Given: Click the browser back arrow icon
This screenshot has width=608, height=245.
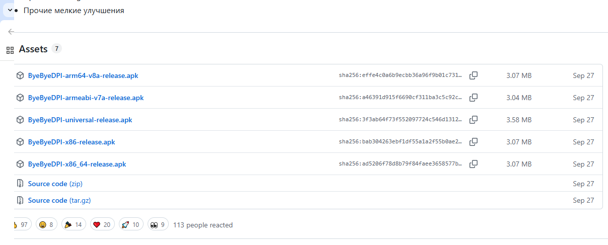Looking at the screenshot, I should [x=11, y=32].
